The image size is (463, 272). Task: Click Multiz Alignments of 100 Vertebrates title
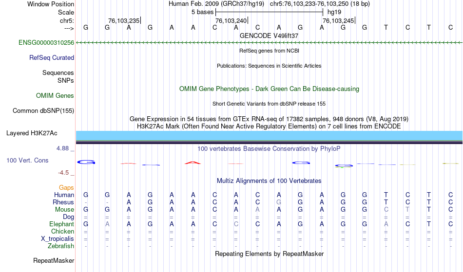[x=269, y=181]
